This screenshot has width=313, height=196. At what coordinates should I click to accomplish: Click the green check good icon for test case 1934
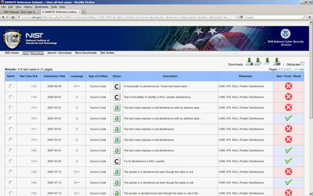(x=288, y=161)
